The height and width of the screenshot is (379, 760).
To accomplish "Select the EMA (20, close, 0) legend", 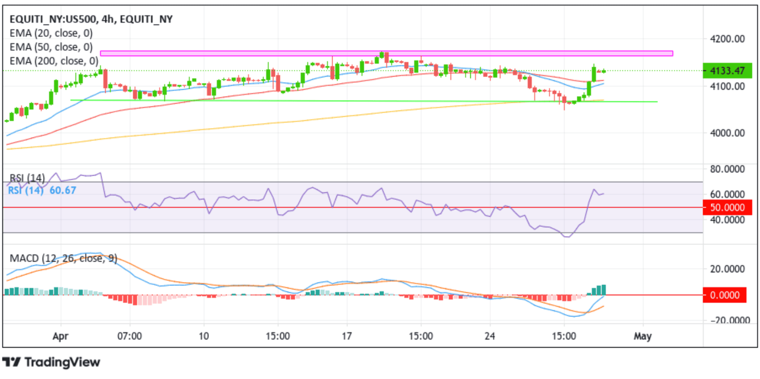I will 51,33.
